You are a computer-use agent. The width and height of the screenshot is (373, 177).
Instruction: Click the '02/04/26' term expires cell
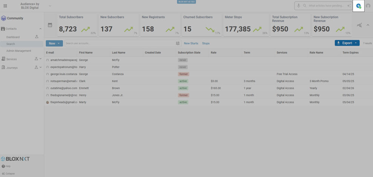point(349,88)
